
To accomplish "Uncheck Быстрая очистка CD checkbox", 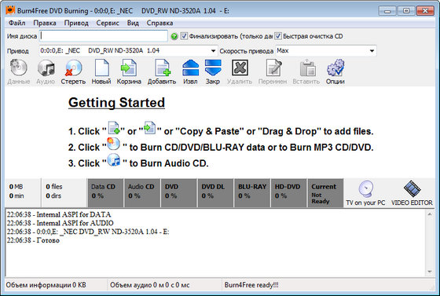I will click(278, 36).
